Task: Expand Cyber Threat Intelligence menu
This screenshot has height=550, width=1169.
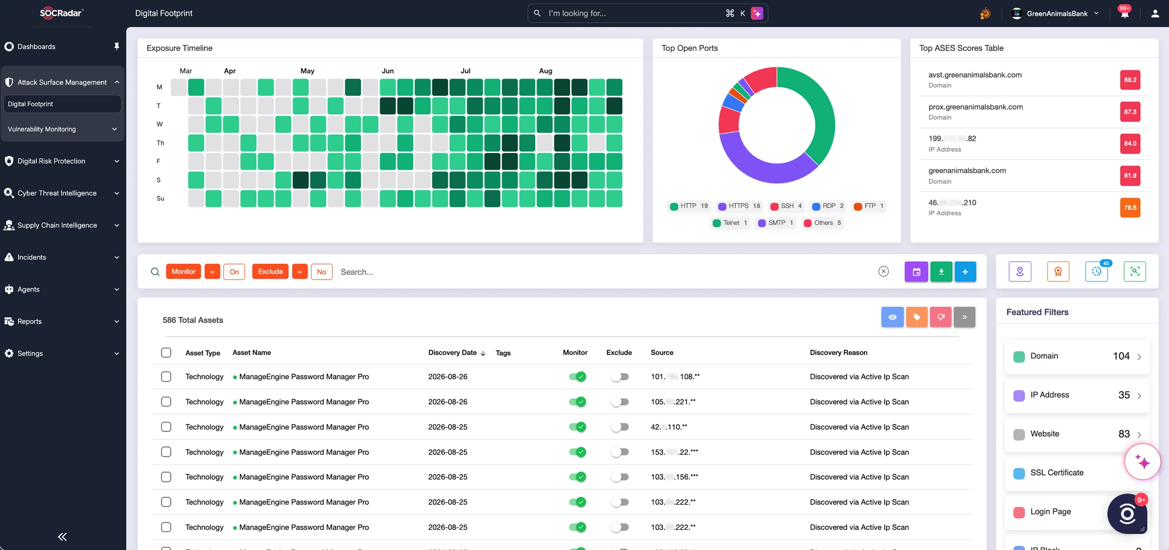Action: click(62, 193)
